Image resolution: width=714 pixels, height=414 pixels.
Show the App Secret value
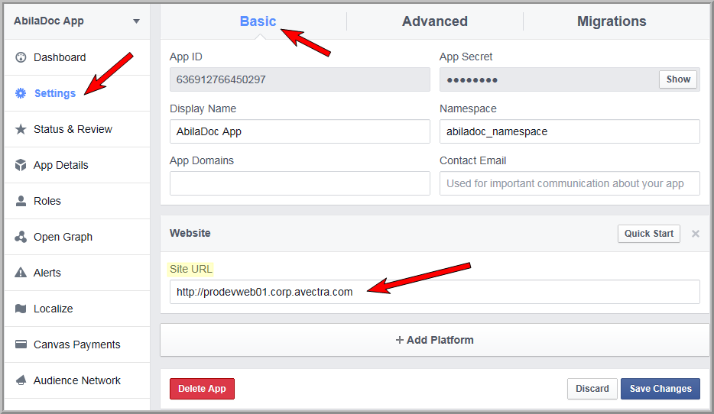678,79
